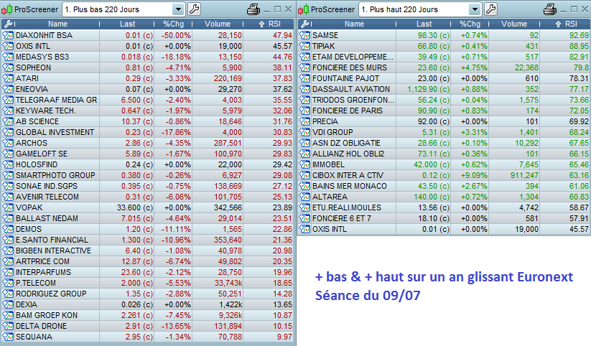Open chart icon for PRECIA
This screenshot has width=591, height=346.
(x=304, y=122)
